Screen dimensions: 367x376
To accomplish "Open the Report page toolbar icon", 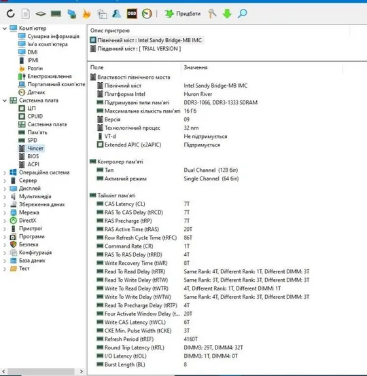I will tap(25, 14).
